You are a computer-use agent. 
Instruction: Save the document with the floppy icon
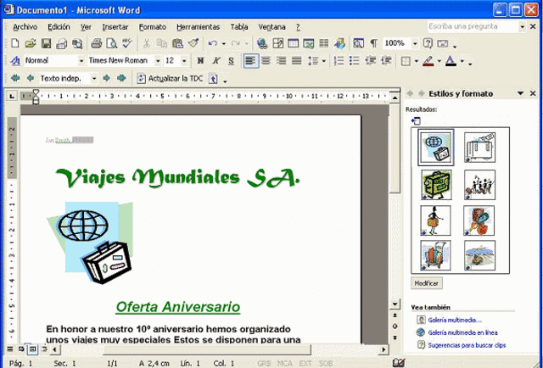(46, 43)
